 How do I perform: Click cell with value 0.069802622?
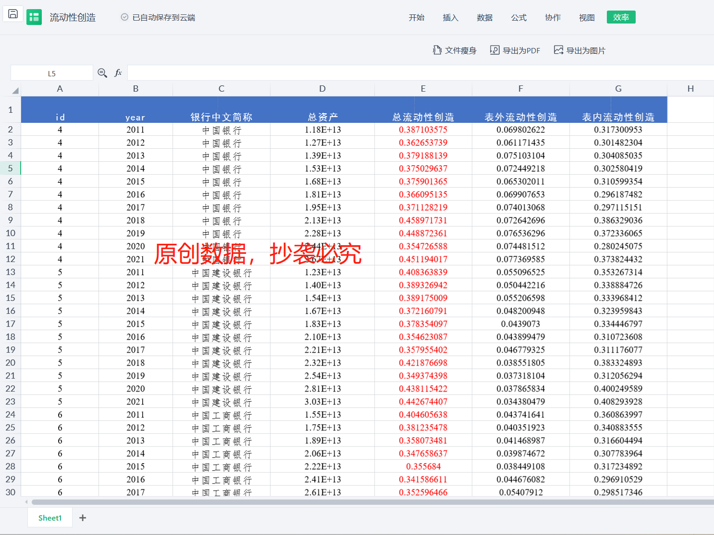point(521,130)
